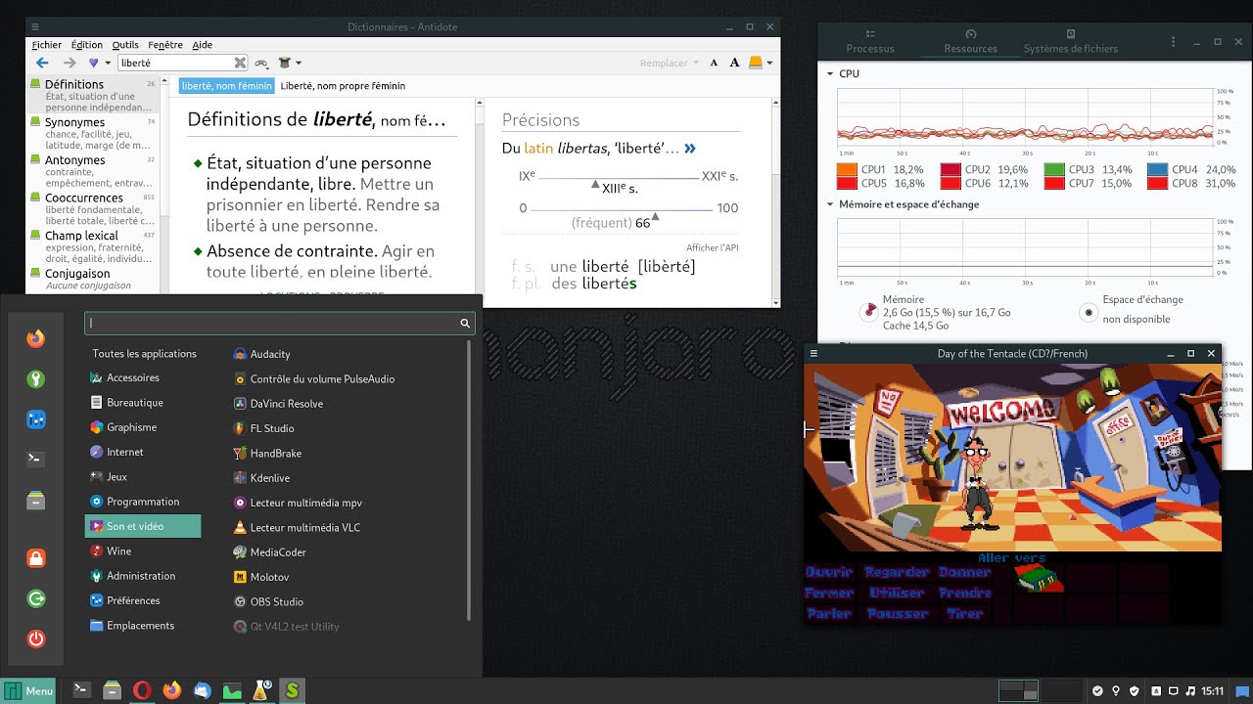Screen dimensions: 1253x704
Task: Open the Cooccurrences dictionary in Antidote sidebar
Action: pyautogui.click(x=93, y=209)
